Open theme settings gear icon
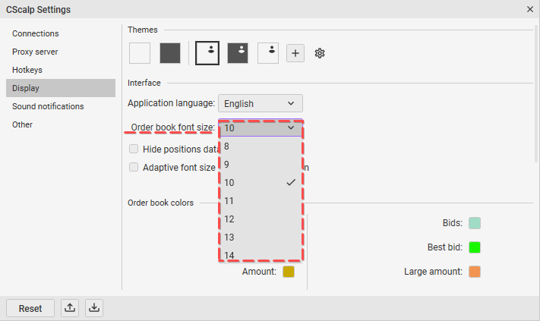This screenshot has height=321, width=540. [320, 53]
